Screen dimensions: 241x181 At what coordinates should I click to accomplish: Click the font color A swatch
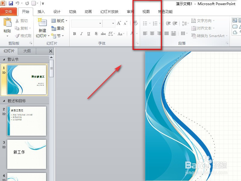(x=132, y=33)
